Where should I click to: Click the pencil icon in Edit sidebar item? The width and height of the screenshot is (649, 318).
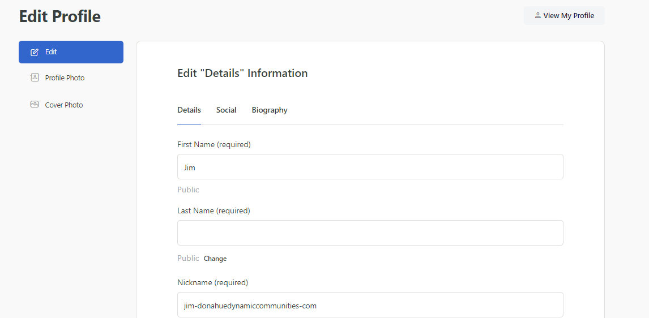[35, 52]
